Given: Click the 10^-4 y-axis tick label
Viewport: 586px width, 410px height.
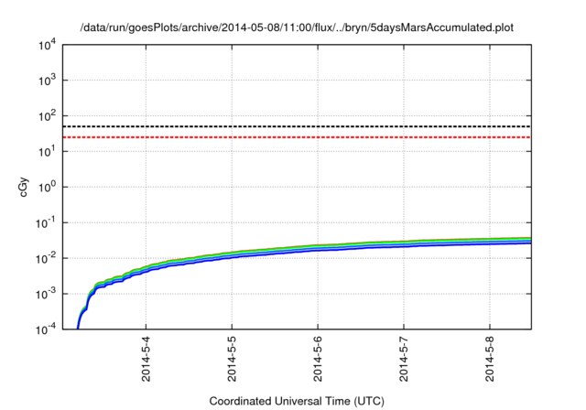Looking at the screenshot, I should coord(46,329).
